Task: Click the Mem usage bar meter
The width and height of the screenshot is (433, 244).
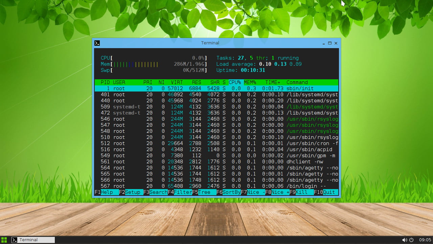Action: [136, 64]
